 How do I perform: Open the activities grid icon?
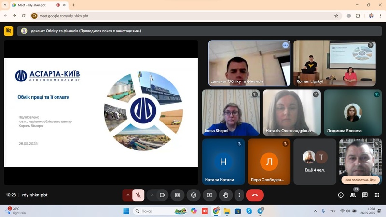click(377, 195)
